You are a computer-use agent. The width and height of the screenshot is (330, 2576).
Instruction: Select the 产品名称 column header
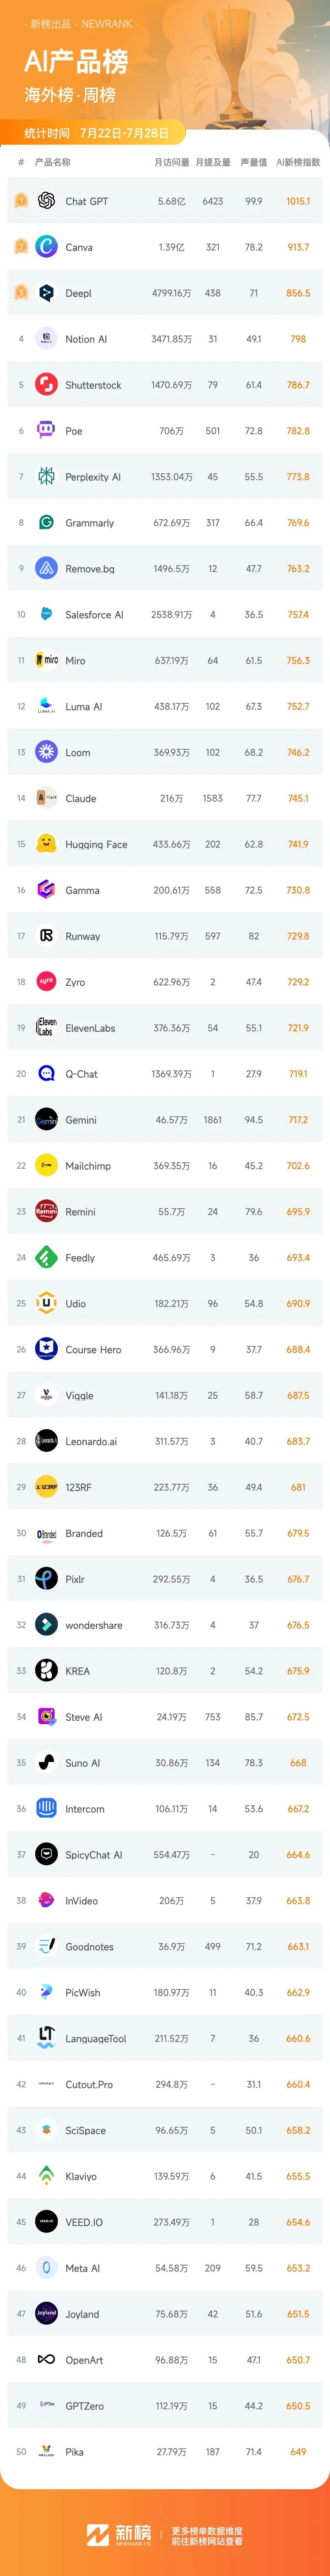click(x=53, y=162)
